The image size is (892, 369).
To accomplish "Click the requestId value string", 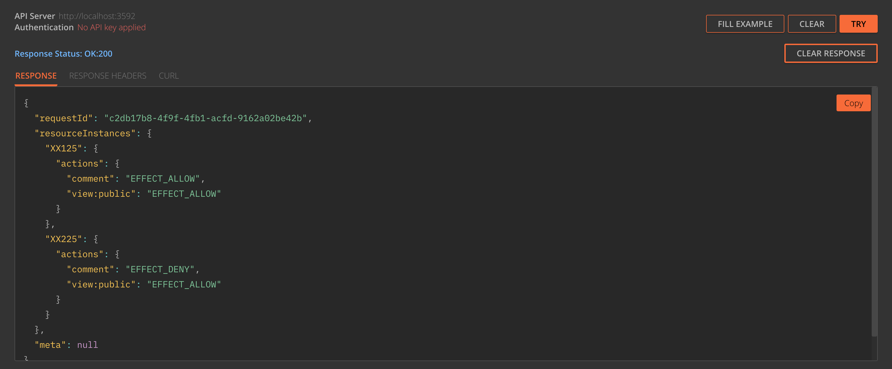I will coord(206,118).
